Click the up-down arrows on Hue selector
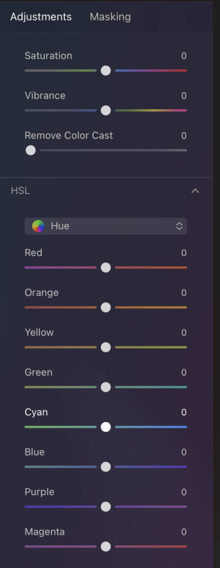The height and width of the screenshot is (568, 220). [179, 226]
